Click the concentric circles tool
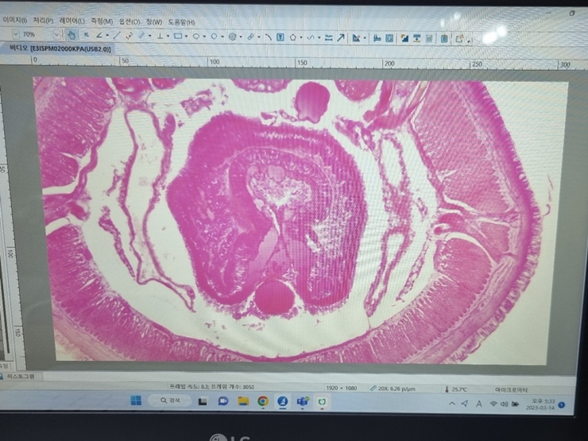The width and height of the screenshot is (588, 441). pyautogui.click(x=233, y=37)
